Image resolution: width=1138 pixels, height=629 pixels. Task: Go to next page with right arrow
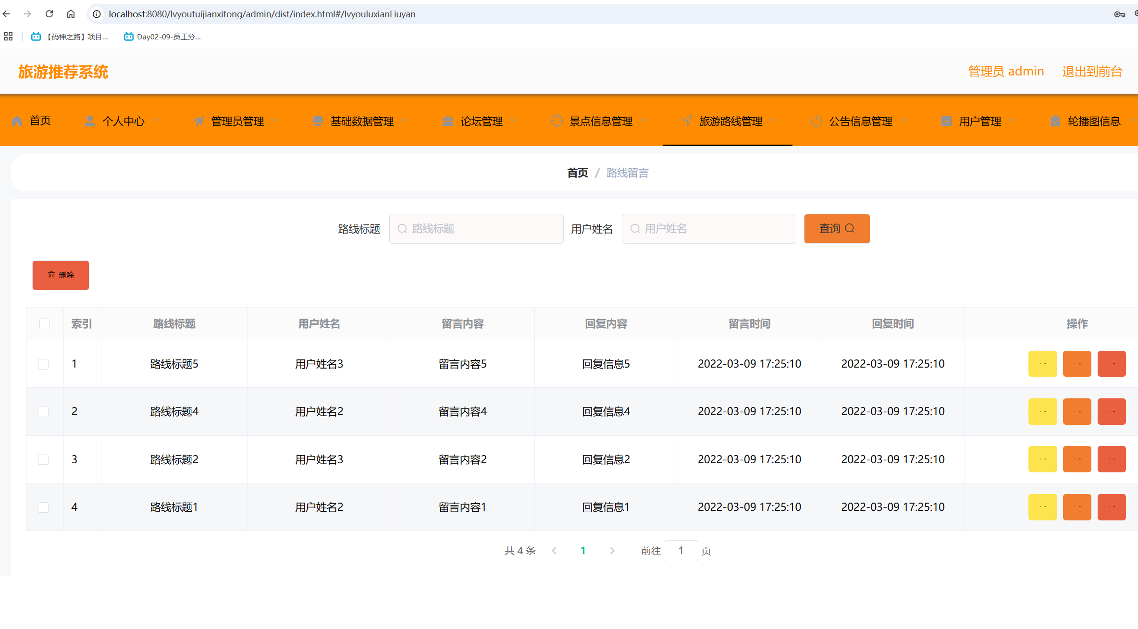click(612, 551)
